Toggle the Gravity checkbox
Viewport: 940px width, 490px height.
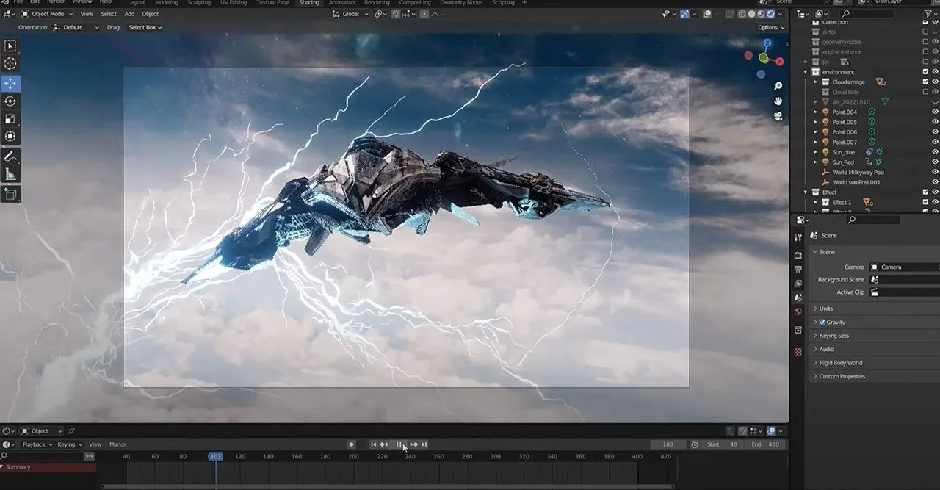822,322
